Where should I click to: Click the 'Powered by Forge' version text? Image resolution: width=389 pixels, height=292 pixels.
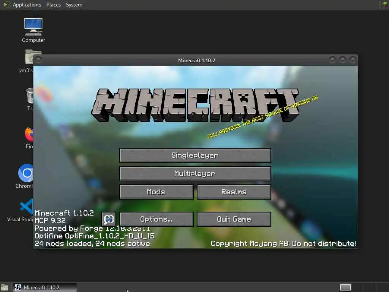tap(92, 228)
